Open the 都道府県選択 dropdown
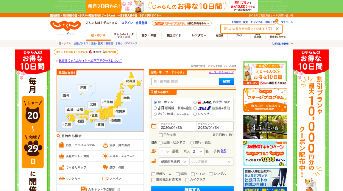The height and width of the screenshot is (191, 343). click(x=173, y=161)
